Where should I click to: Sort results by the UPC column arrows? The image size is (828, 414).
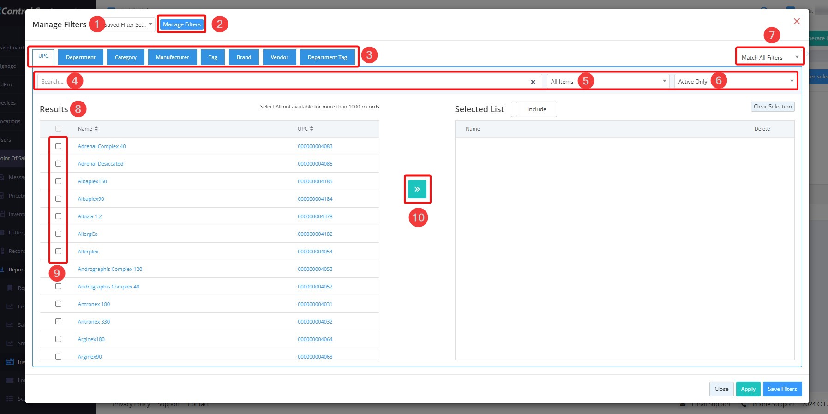(312, 129)
